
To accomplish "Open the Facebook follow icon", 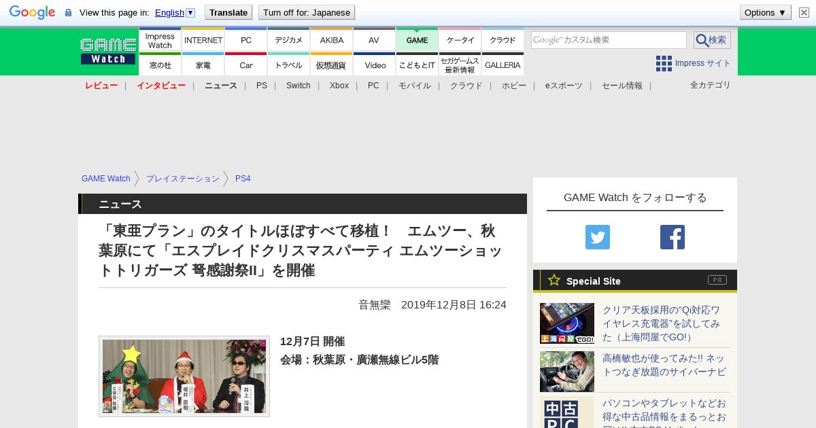I will pyautogui.click(x=673, y=237).
